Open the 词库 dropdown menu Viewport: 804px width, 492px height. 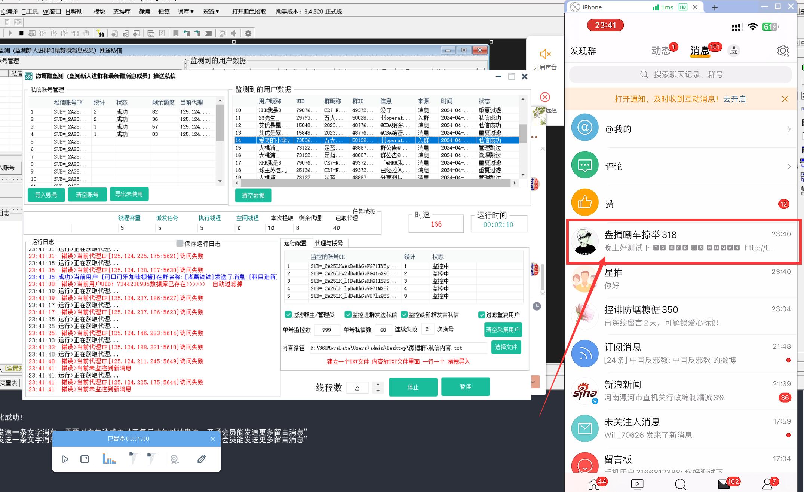pyautogui.click(x=186, y=12)
